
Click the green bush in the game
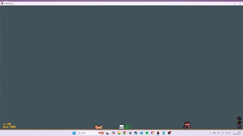(x=128, y=126)
